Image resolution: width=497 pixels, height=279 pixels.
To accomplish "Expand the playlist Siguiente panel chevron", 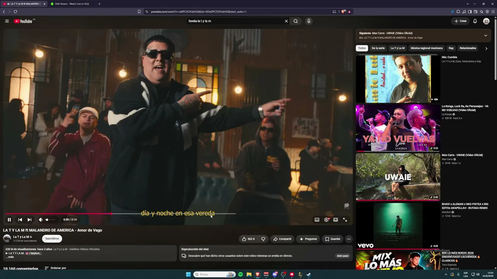I will tap(485, 36).
